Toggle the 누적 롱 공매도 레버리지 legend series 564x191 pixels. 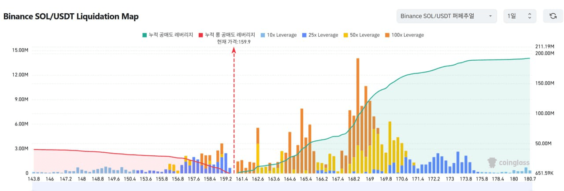pyautogui.click(x=227, y=35)
